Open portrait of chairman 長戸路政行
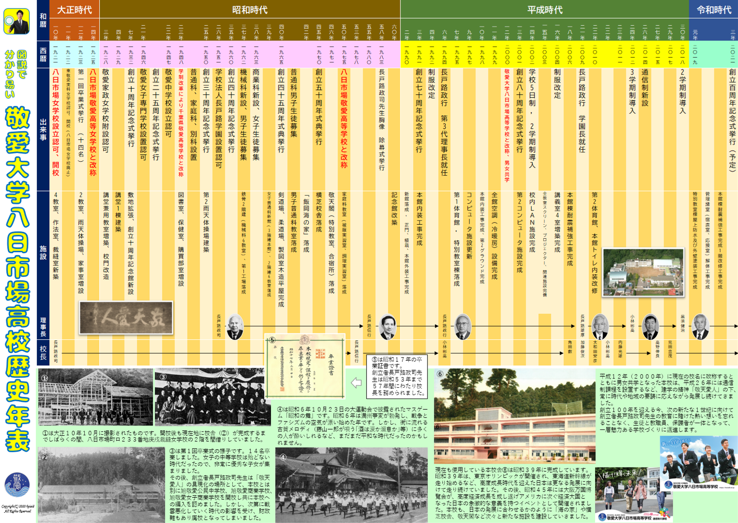Screen dimensions: 738x523 point(462,326)
